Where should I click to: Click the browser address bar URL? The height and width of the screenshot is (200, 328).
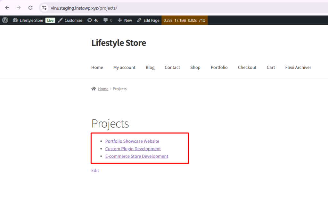click(x=84, y=8)
